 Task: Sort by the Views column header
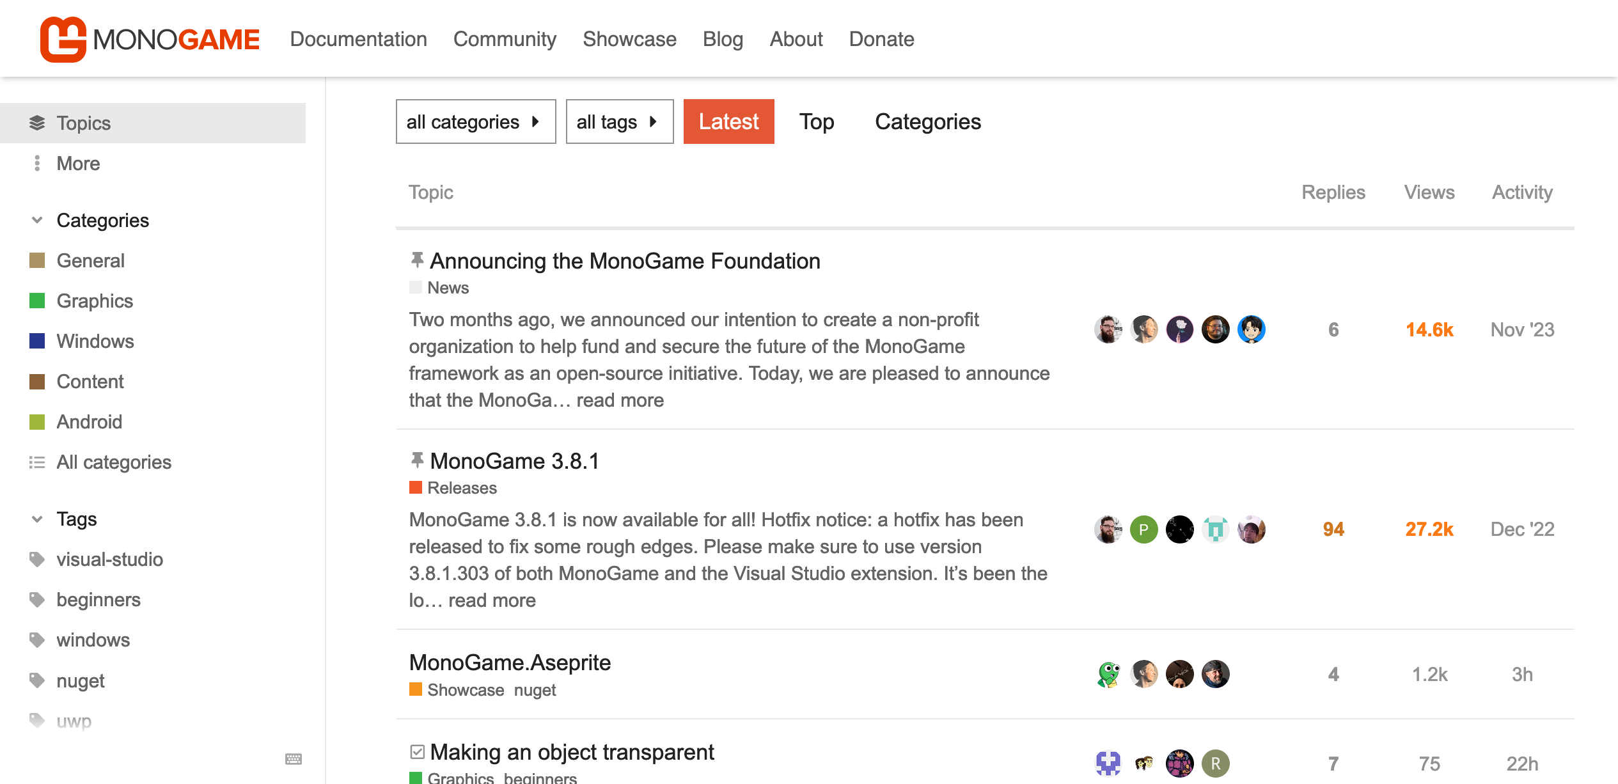tap(1429, 192)
